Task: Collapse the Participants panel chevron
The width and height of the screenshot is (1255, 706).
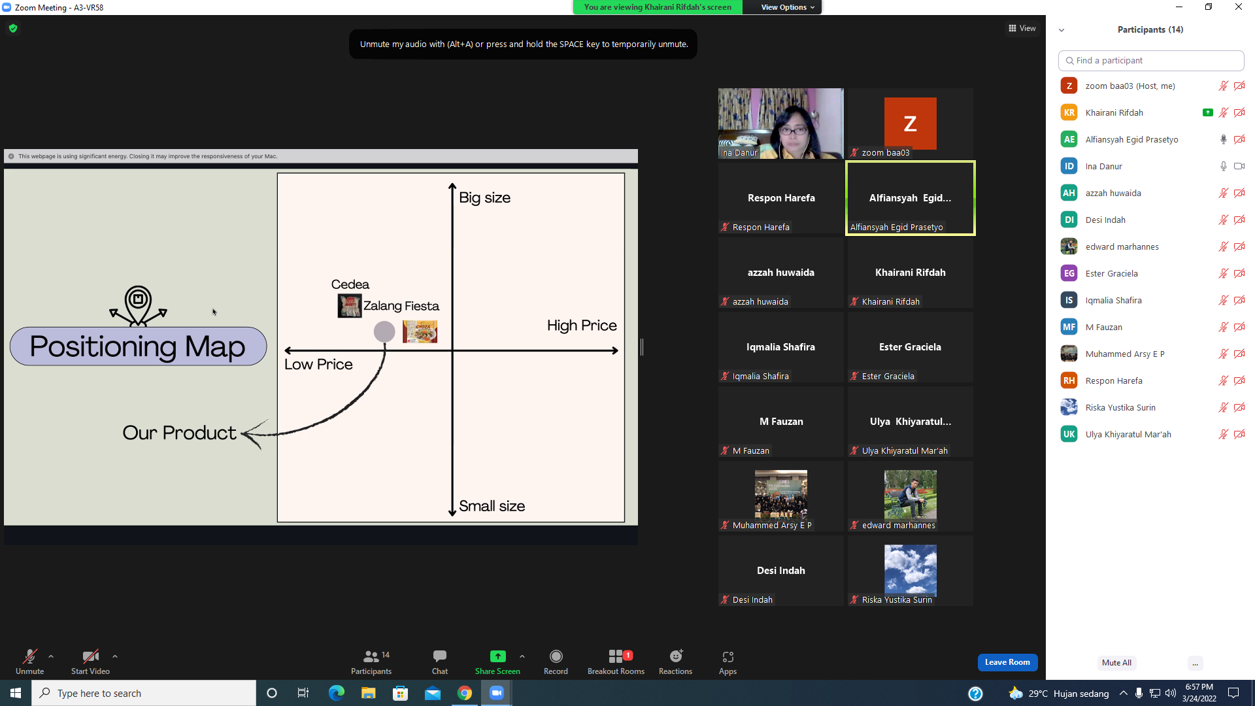Action: pyautogui.click(x=1062, y=30)
